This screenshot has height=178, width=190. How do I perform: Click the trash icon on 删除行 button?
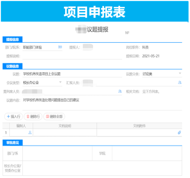click(28, 117)
